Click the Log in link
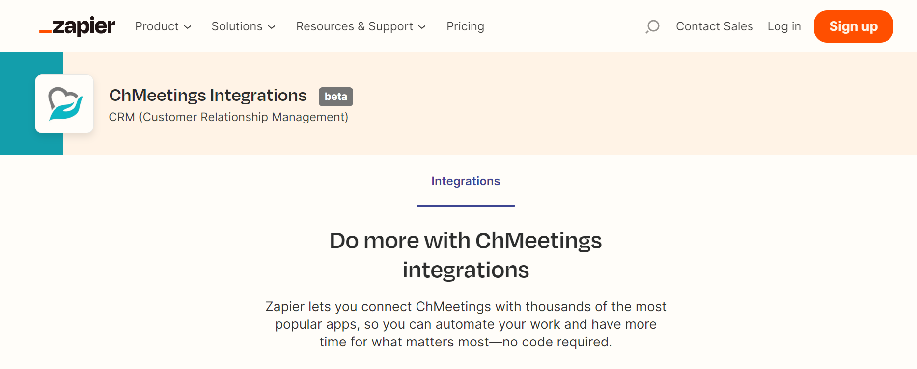917x369 pixels. point(784,26)
